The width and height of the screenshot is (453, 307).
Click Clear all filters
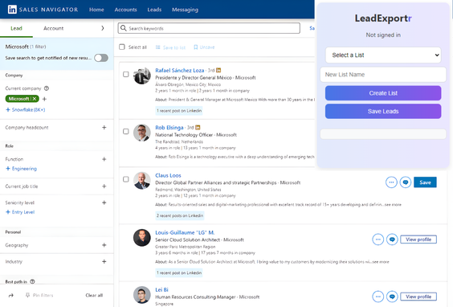[94, 295]
